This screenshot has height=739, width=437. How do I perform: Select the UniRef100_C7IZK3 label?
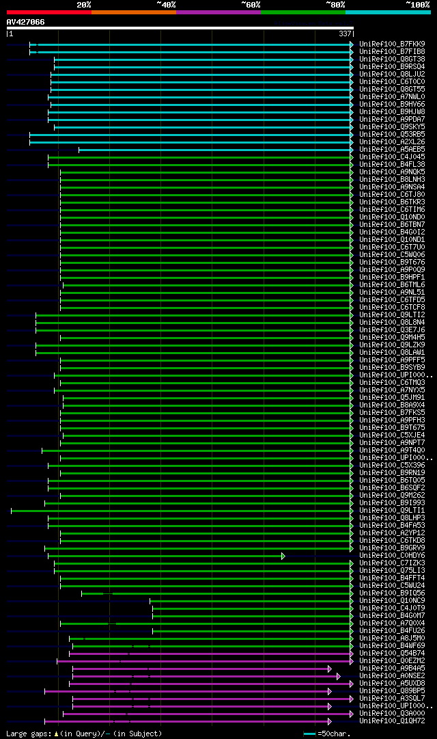point(392,564)
